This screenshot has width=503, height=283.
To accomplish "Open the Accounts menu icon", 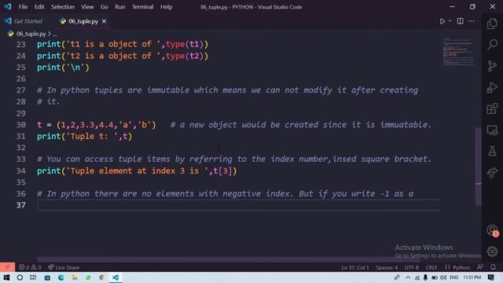I will pyautogui.click(x=492, y=230).
